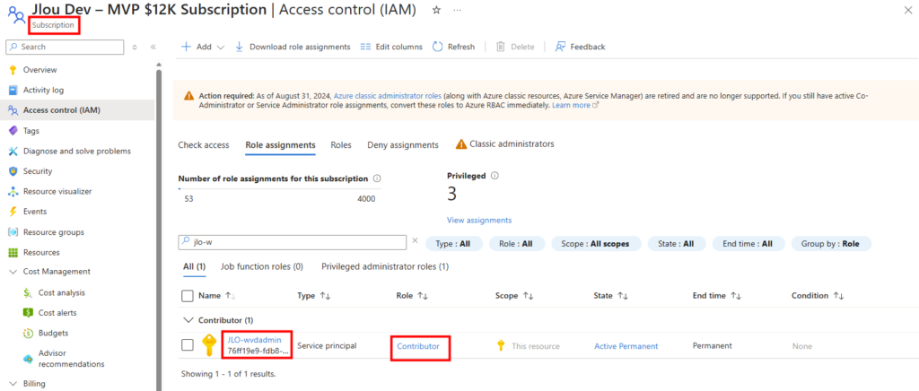Select the JLO-wvdadmin row checkbox
The image size is (919, 391).
coord(188,344)
